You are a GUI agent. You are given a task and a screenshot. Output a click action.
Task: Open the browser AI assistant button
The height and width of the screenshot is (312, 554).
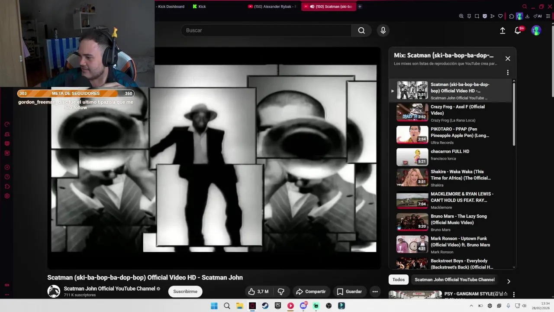(x=538, y=16)
